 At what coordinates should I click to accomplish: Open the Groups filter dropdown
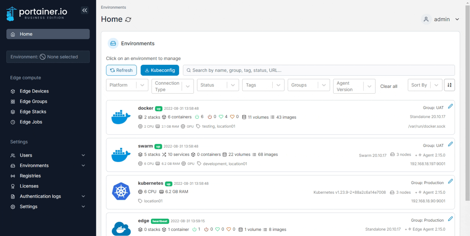tap(309, 85)
